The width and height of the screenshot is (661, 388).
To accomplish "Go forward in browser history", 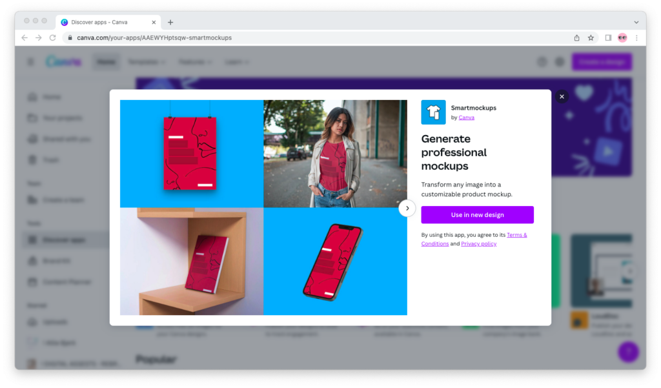I will tap(38, 38).
